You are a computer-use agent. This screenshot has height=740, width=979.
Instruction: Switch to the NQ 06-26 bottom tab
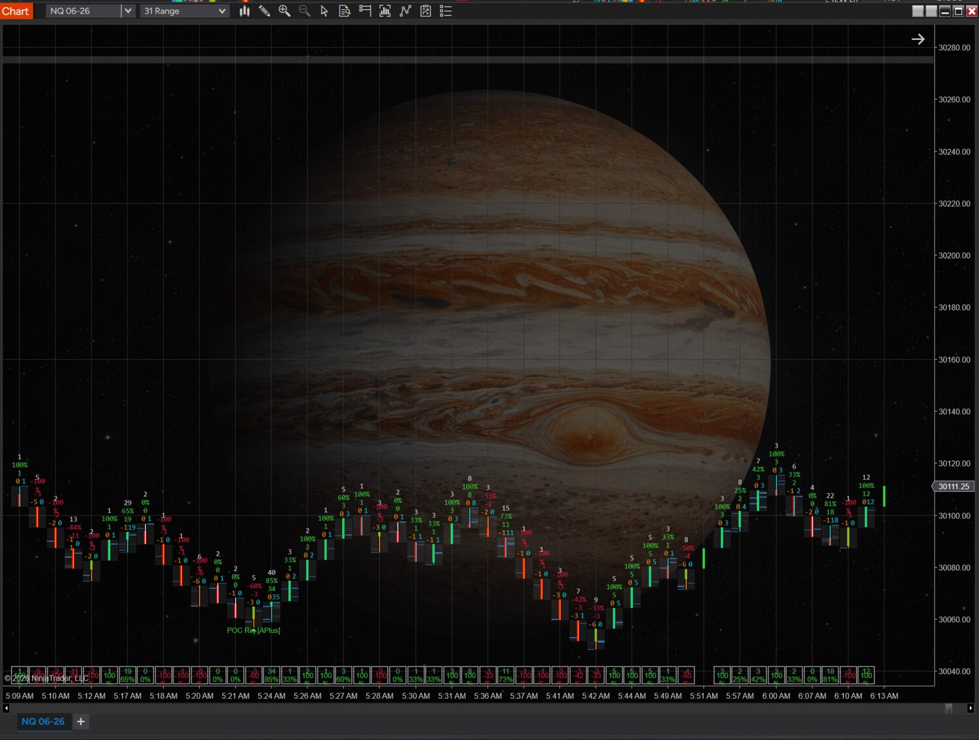pos(43,722)
